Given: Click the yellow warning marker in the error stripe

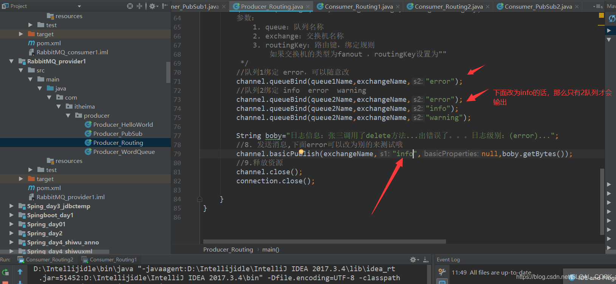Looking at the screenshot, I should click(601, 15).
